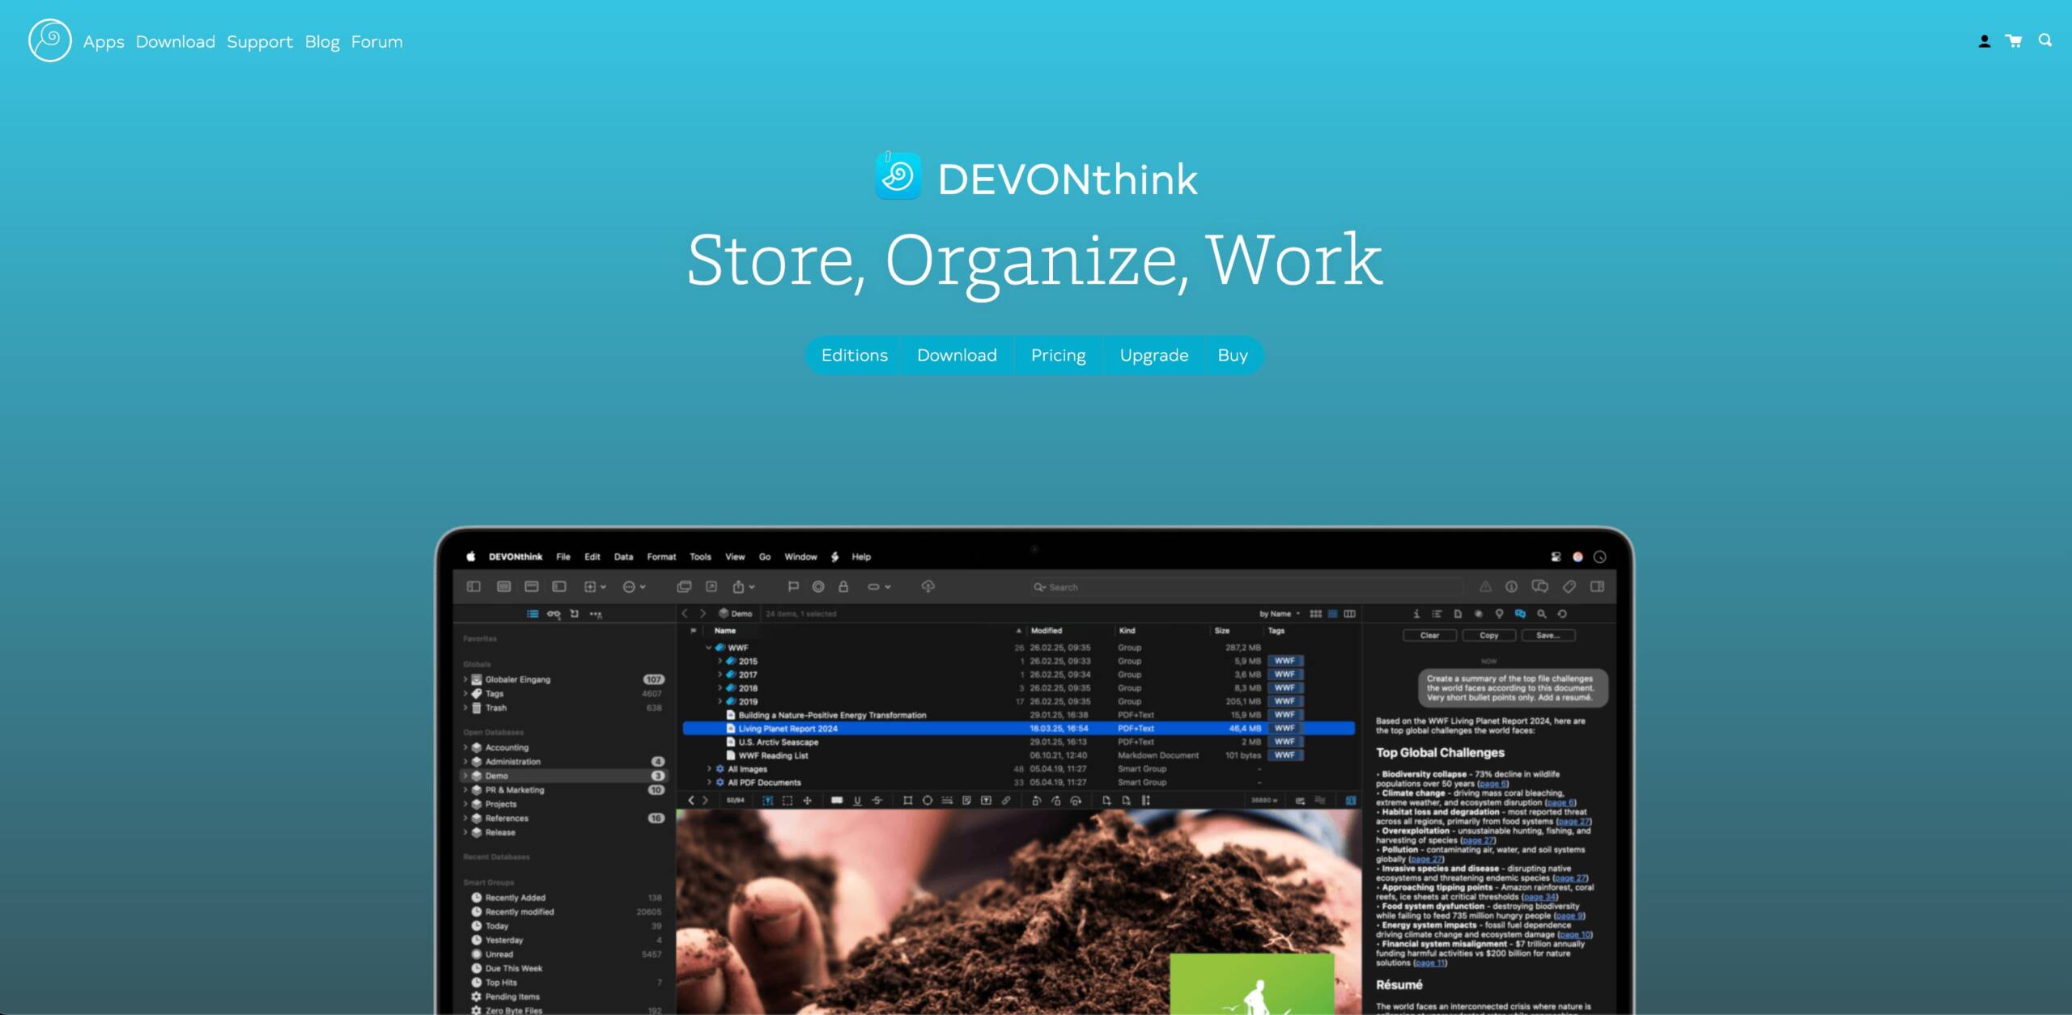The width and height of the screenshot is (2072, 1015).
Task: Toggle the sidebar button in the app toolbar
Action: (x=474, y=586)
